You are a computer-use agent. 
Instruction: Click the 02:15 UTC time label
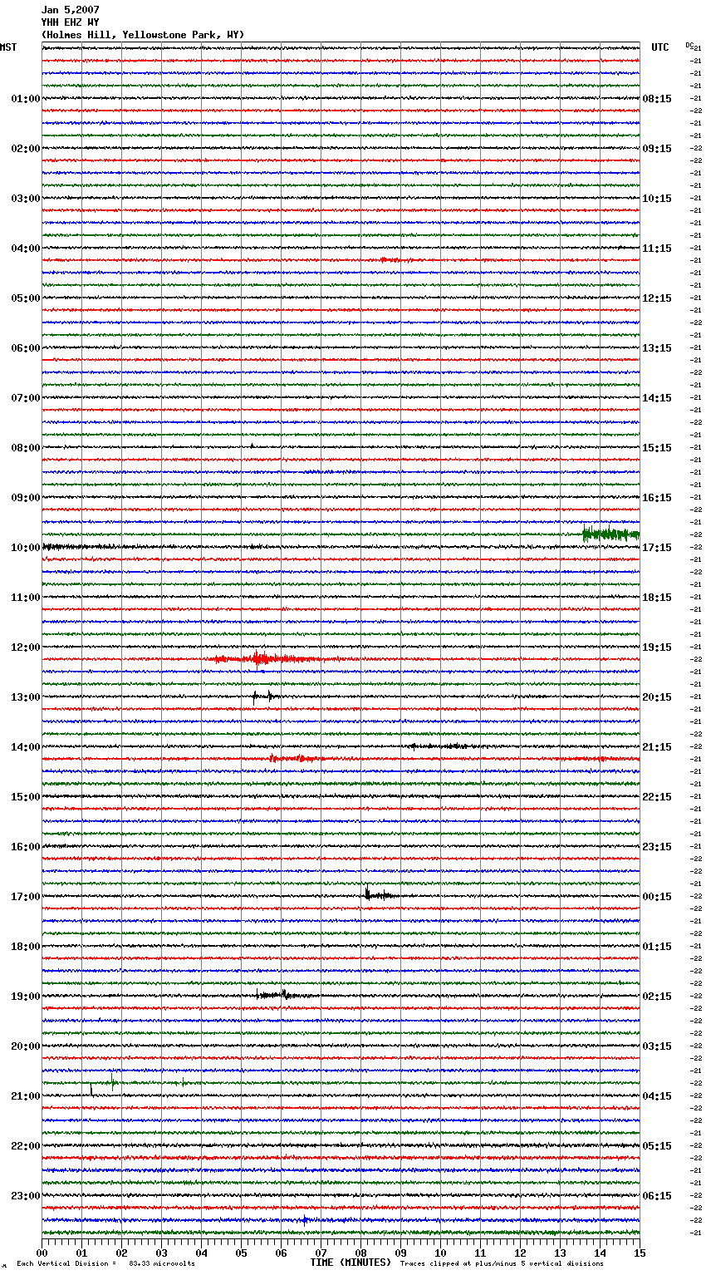tap(657, 997)
